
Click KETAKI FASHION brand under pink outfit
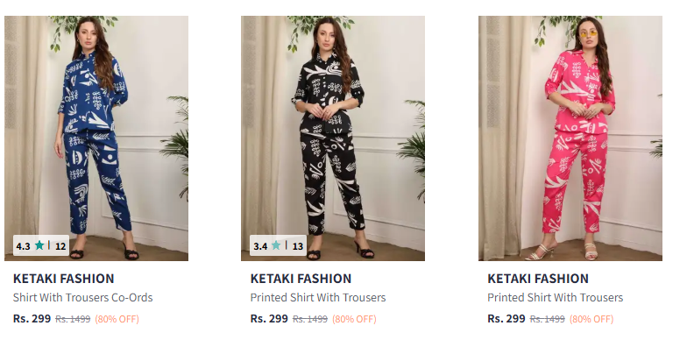tap(538, 279)
